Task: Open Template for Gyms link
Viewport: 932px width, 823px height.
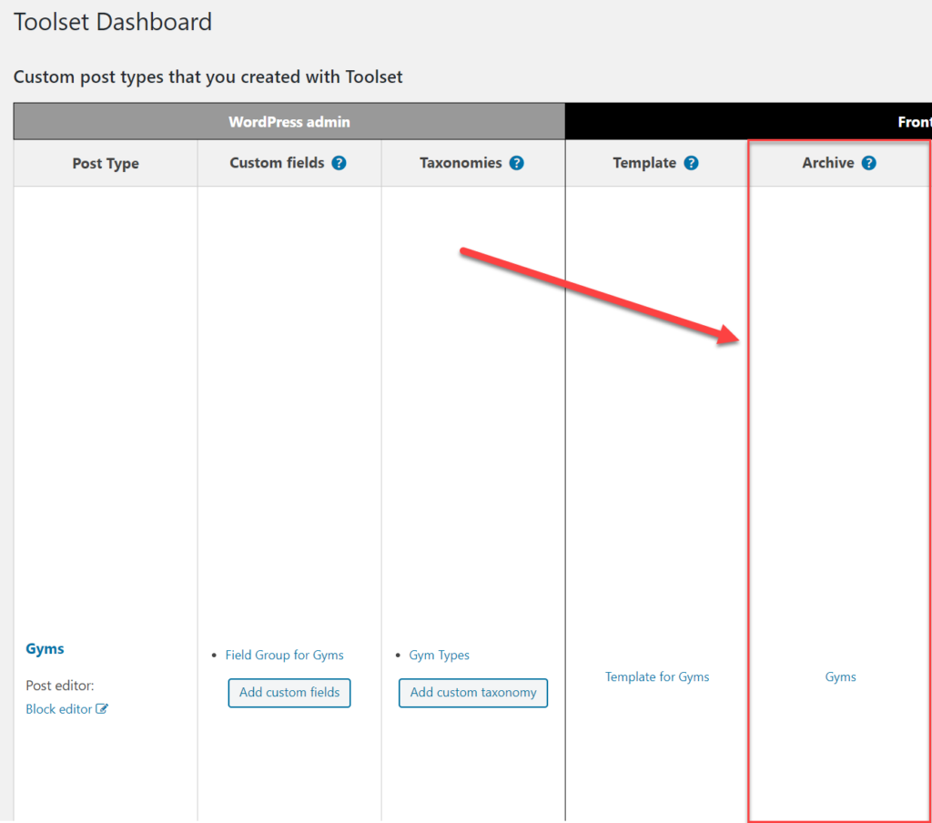Action: click(657, 676)
